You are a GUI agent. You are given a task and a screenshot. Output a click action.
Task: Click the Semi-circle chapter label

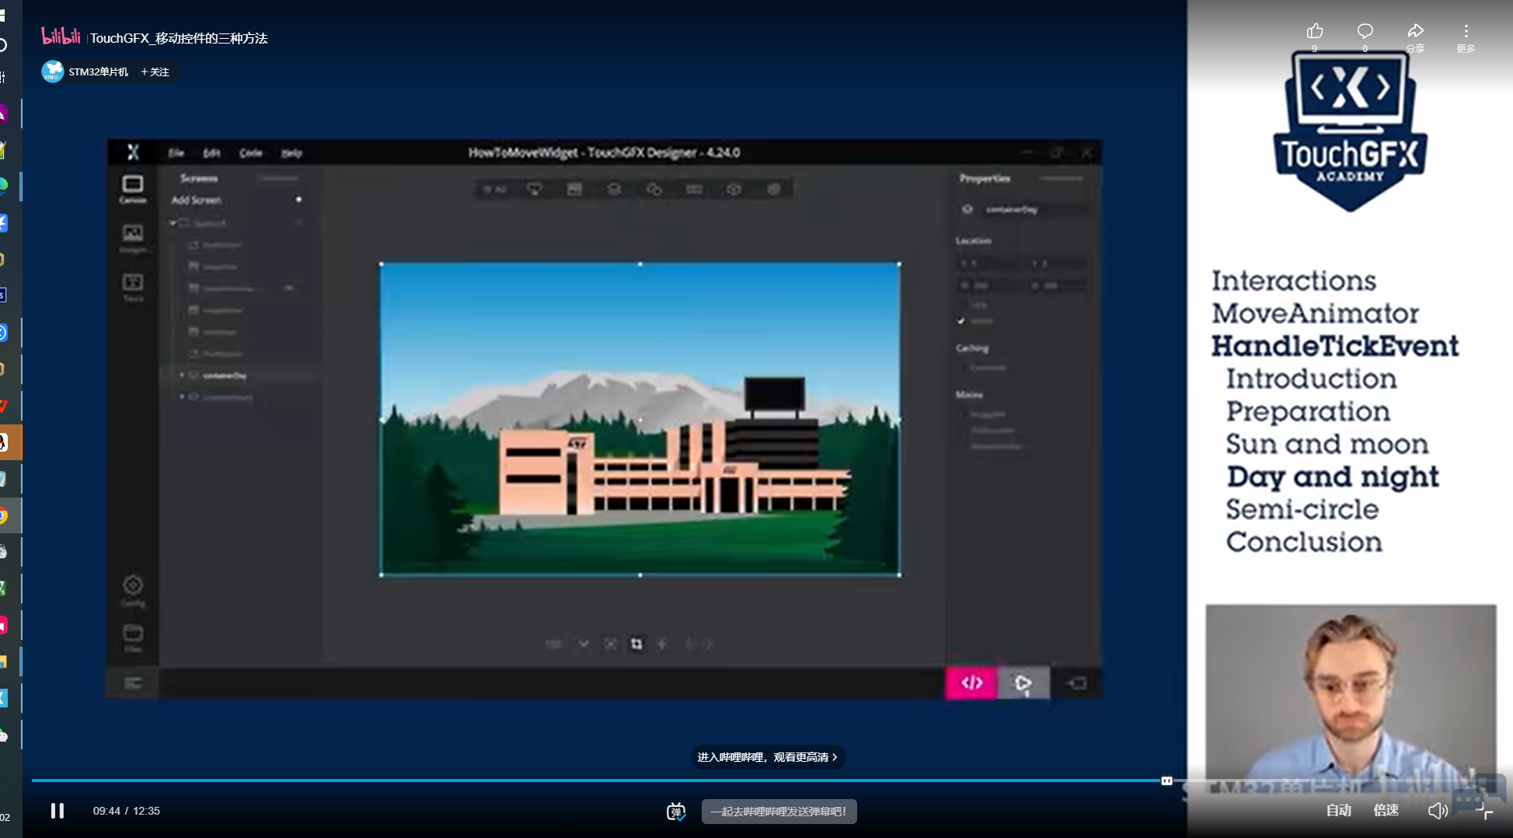point(1302,509)
